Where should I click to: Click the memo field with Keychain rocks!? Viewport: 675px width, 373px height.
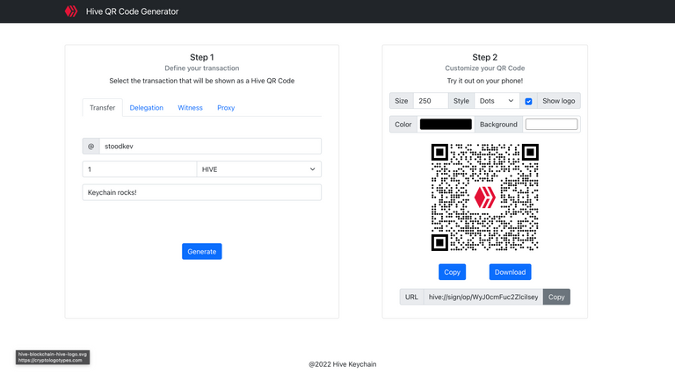point(202,192)
